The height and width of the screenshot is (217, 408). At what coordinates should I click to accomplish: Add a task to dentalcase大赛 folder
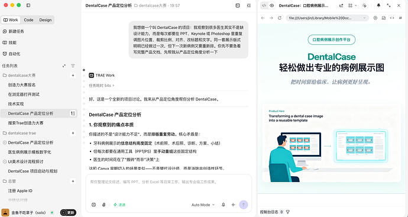point(73,75)
